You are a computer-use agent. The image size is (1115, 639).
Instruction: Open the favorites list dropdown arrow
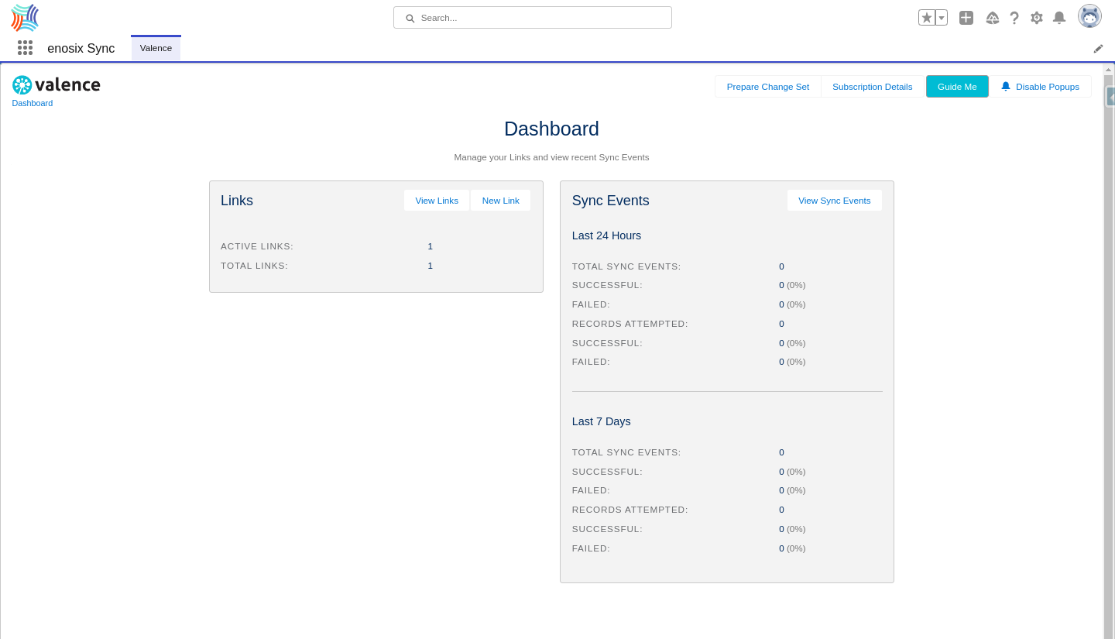(942, 17)
